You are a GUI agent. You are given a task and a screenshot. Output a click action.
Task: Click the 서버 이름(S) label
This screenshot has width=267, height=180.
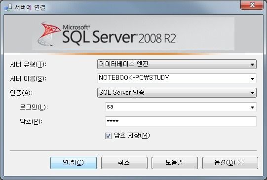(x=28, y=79)
